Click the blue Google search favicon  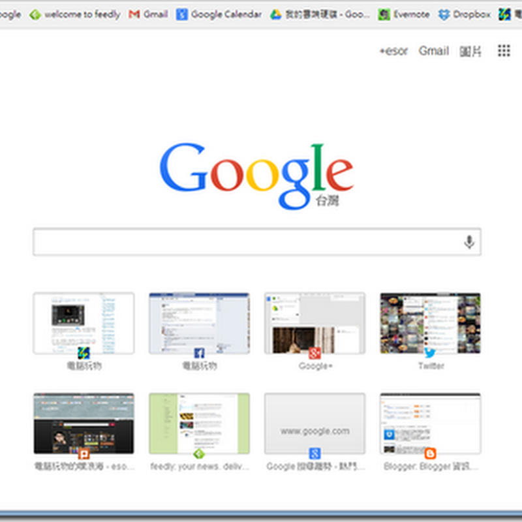click(x=315, y=453)
